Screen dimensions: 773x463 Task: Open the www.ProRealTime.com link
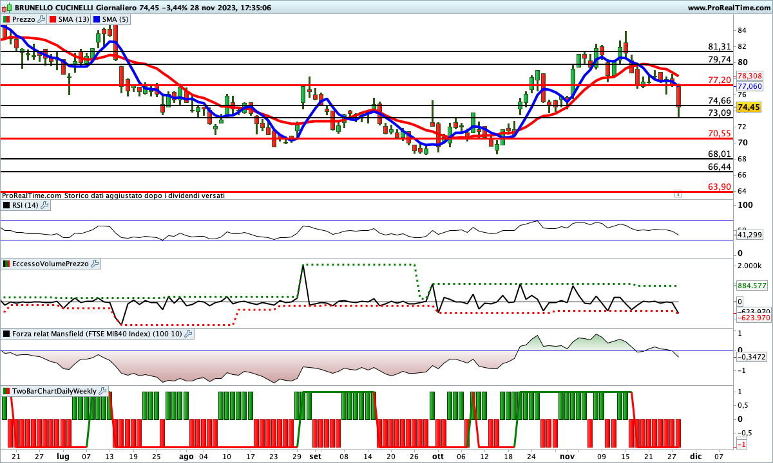click(x=729, y=8)
